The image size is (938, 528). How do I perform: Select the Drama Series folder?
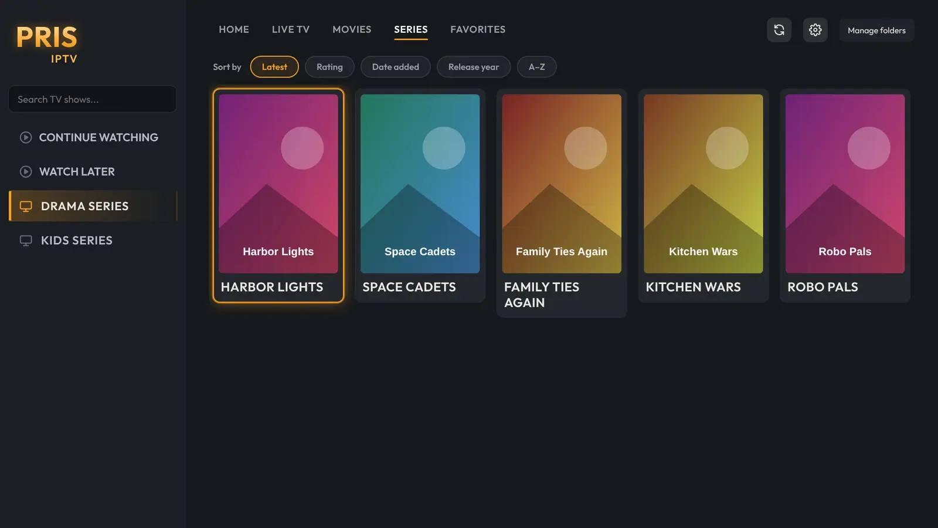pyautogui.click(x=93, y=207)
